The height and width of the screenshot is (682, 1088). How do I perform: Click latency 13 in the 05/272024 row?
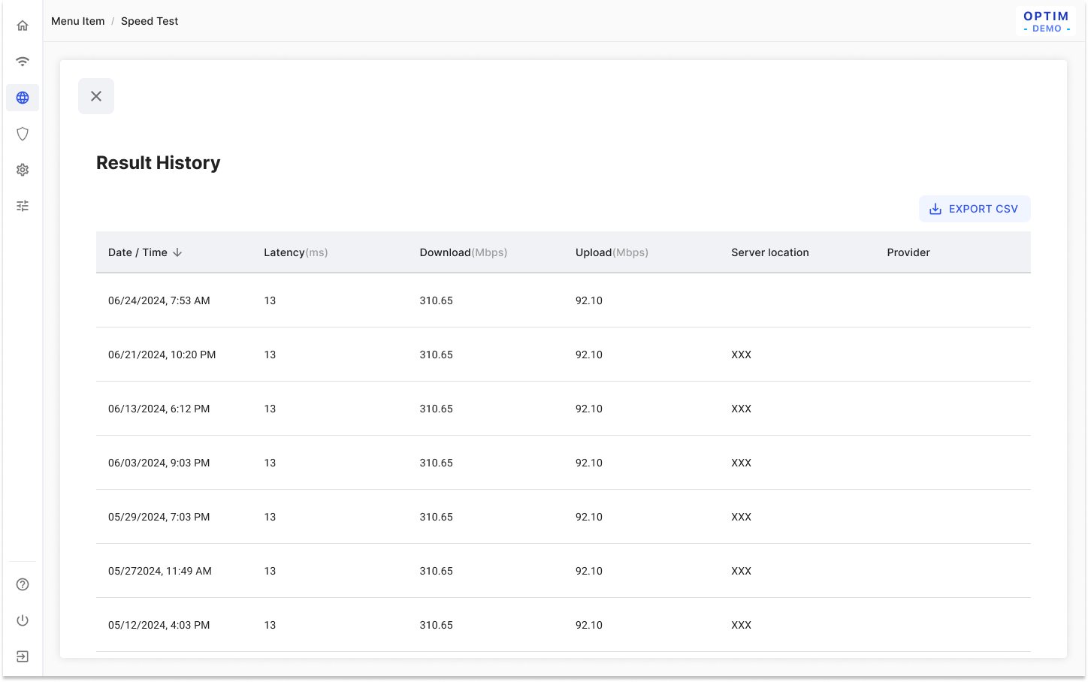[270, 571]
